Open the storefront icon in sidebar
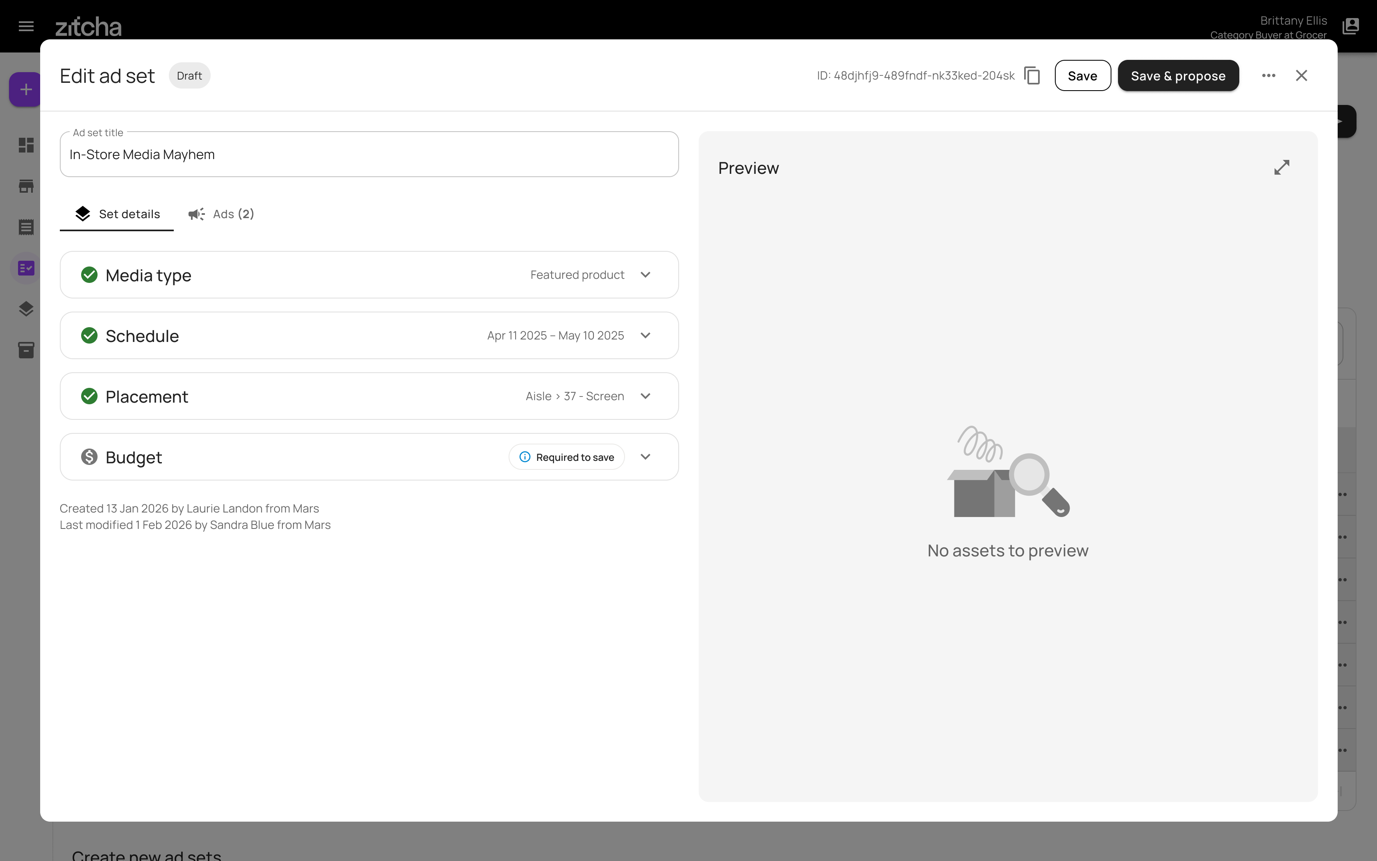 click(26, 186)
